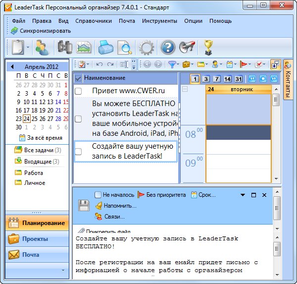Click the blue question mark help icon
297x284 pixels.
168,48
